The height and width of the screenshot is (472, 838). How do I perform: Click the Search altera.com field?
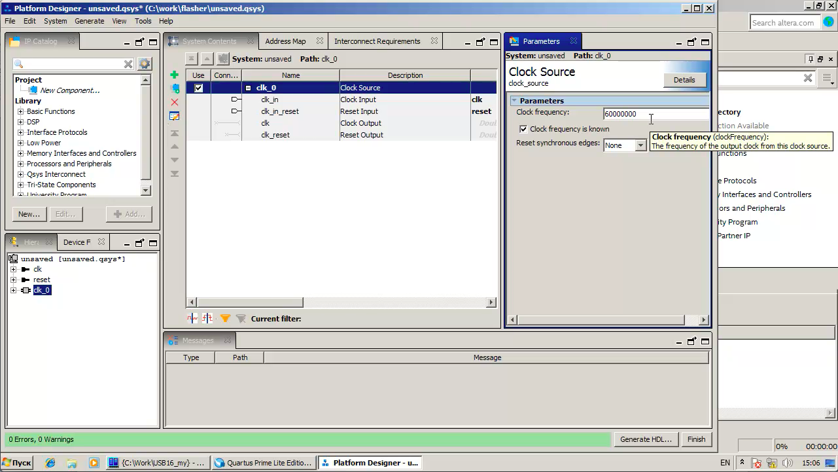(784, 23)
